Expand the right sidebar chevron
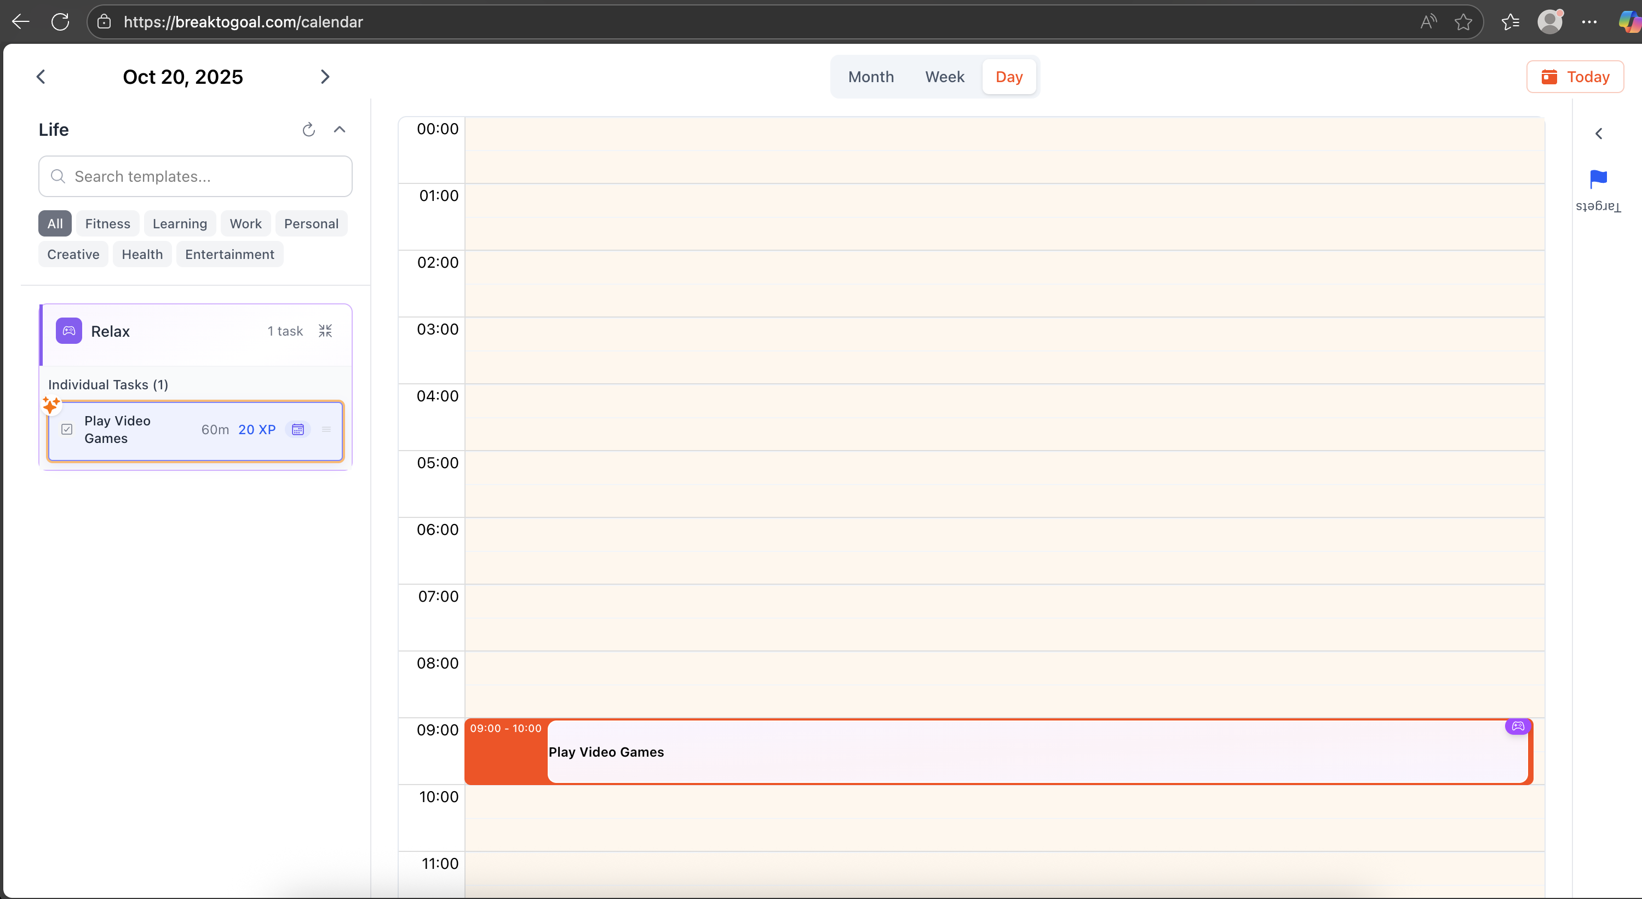1642x899 pixels. point(1599,133)
